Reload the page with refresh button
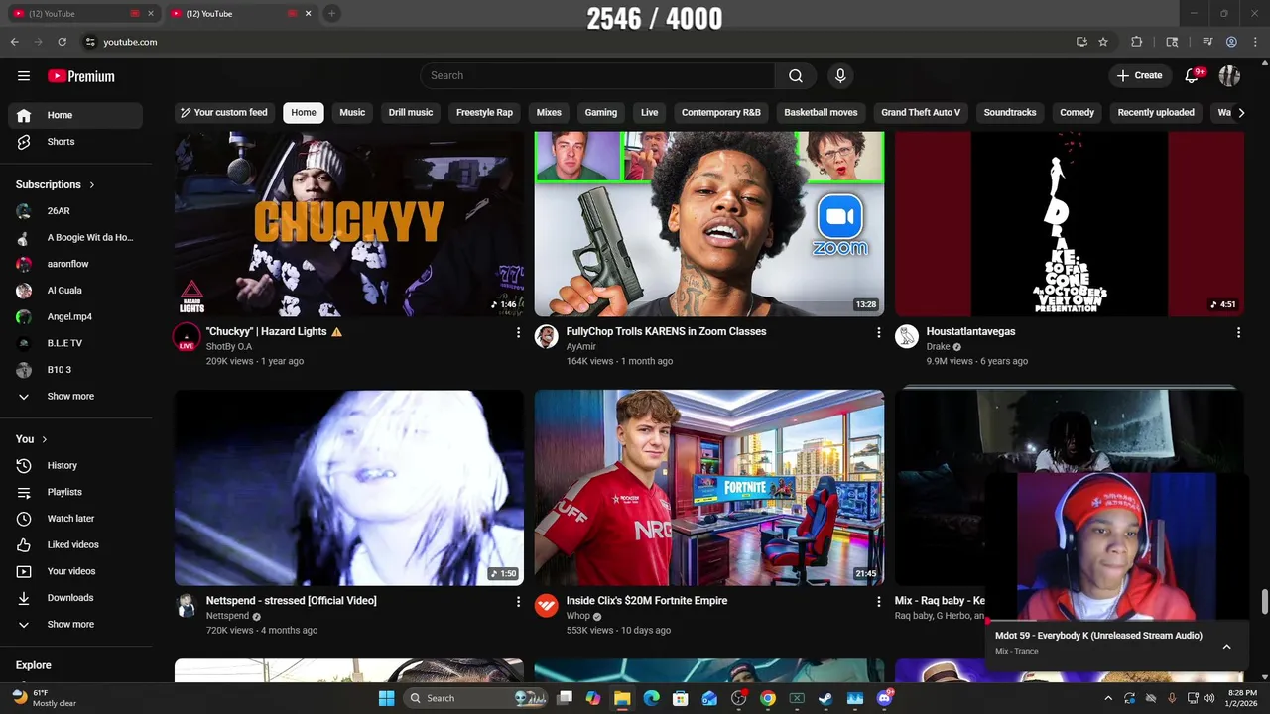 62,42
